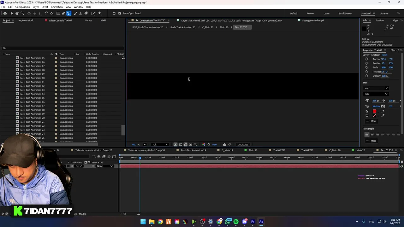Image resolution: width=404 pixels, height=227 pixels.
Task: Select the Rectangle shape tool
Action: coord(58,13)
